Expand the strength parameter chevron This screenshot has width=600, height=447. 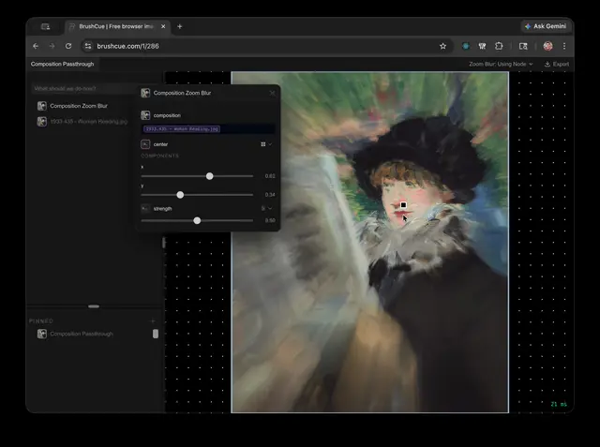point(270,208)
